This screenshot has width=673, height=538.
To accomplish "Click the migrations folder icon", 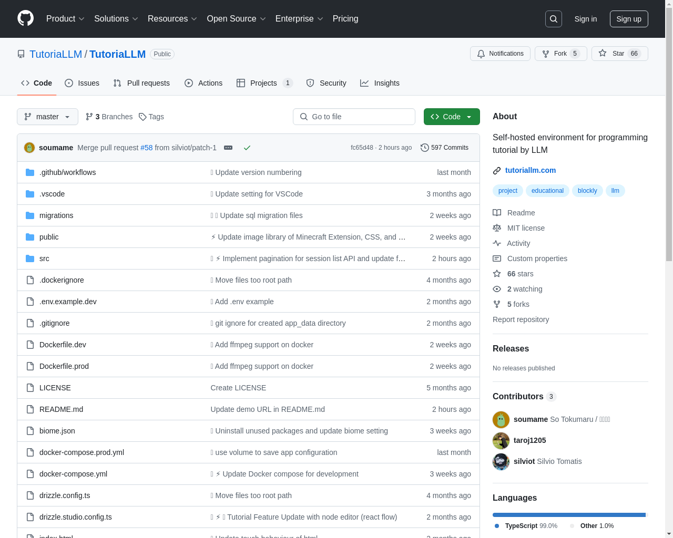I will pos(30,215).
